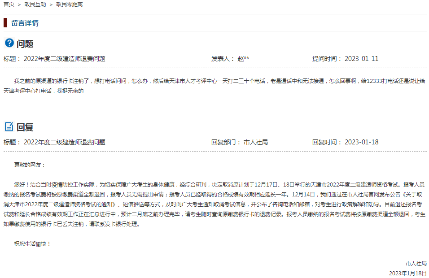
Task: Click the 回复时间 label
Action: pyautogui.click(x=327, y=142)
